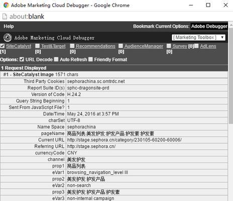This screenshot has height=201, width=233.
Task: Select the 'sephorachina.sc.omtrdc.net' value
Action: pos(96,81)
